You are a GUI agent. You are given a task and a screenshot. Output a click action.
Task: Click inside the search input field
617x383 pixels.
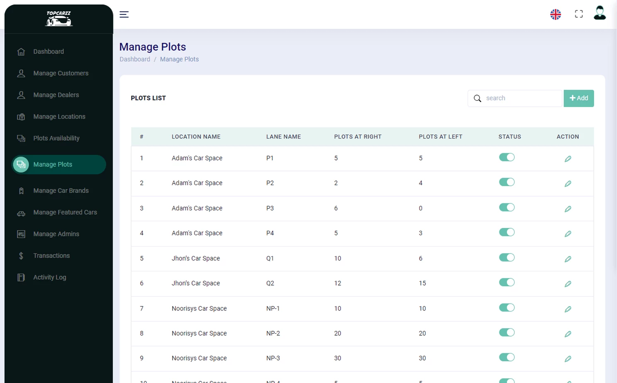point(521,98)
